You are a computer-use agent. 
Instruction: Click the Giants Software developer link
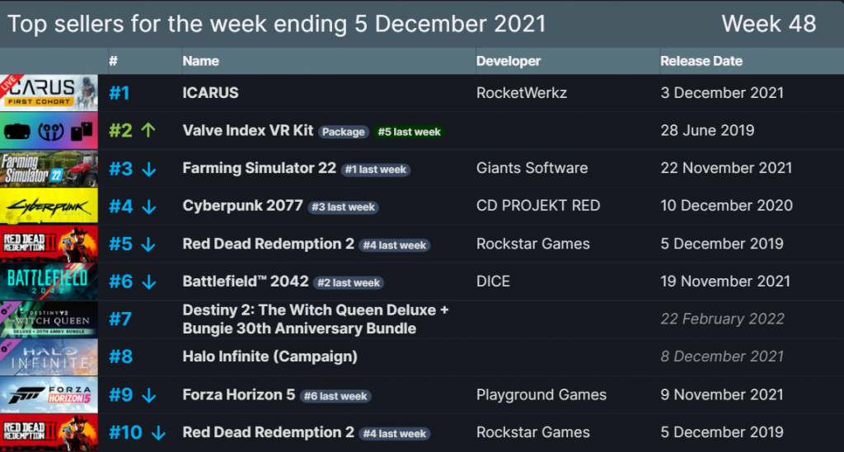point(532,168)
